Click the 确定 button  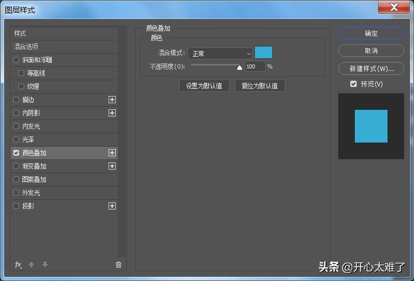pyautogui.click(x=371, y=33)
